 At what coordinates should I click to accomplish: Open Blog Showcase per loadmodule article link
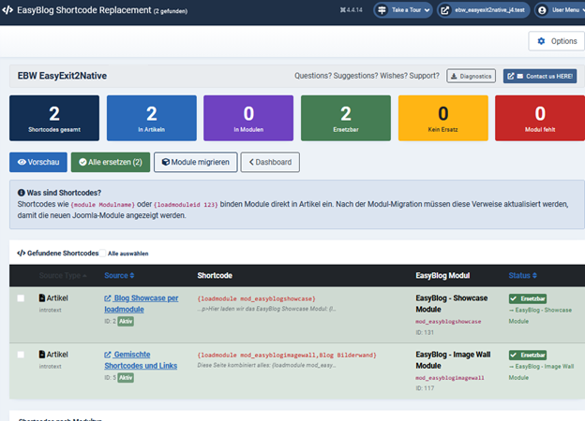point(142,304)
